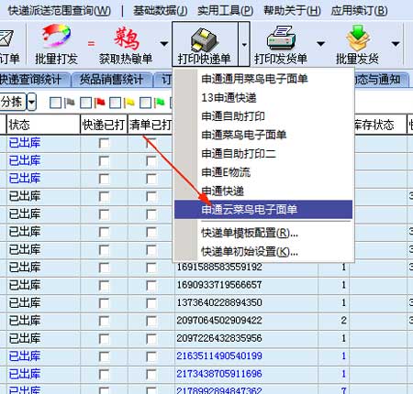413x394 pixels.
Task: Check the box beside the gray flag
Action: 55,103
